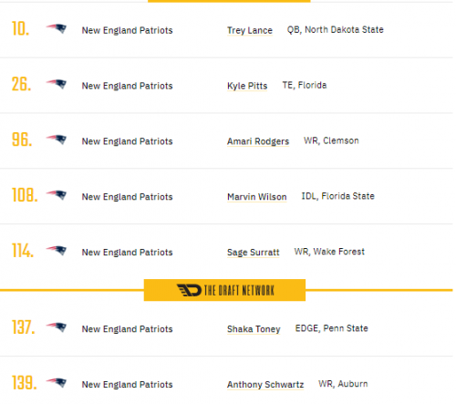Click the Patriots logo beside pick 139

[x=57, y=383]
